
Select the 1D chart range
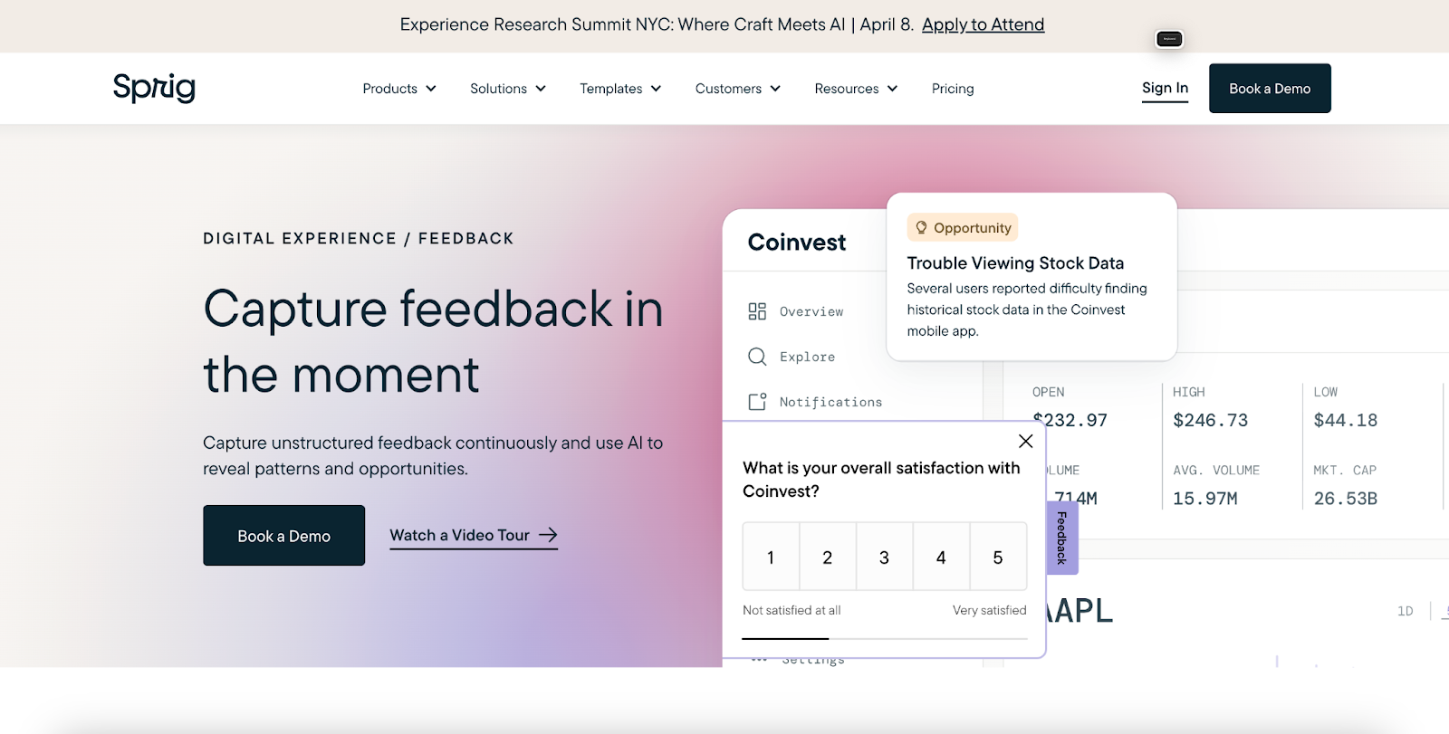tap(1406, 611)
